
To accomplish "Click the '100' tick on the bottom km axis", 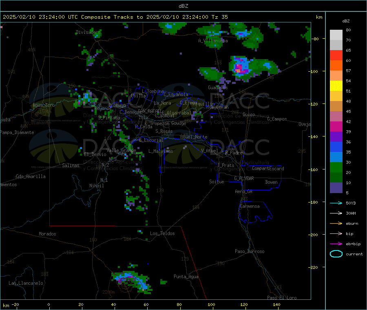I will [x=211, y=304].
